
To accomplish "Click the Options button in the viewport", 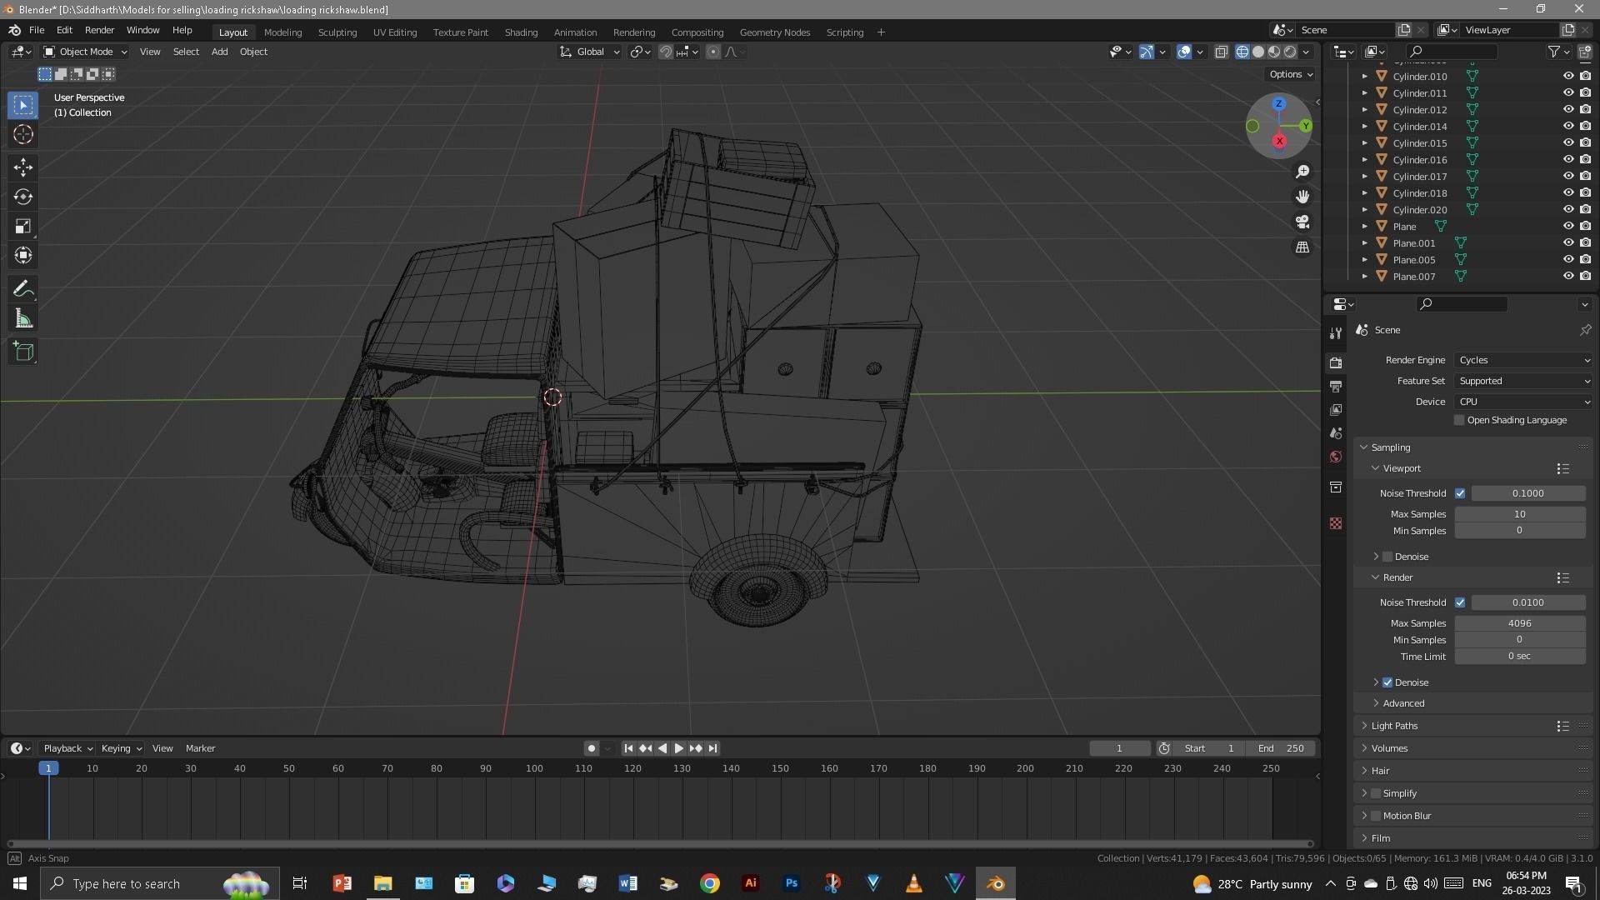I will 1291,74.
